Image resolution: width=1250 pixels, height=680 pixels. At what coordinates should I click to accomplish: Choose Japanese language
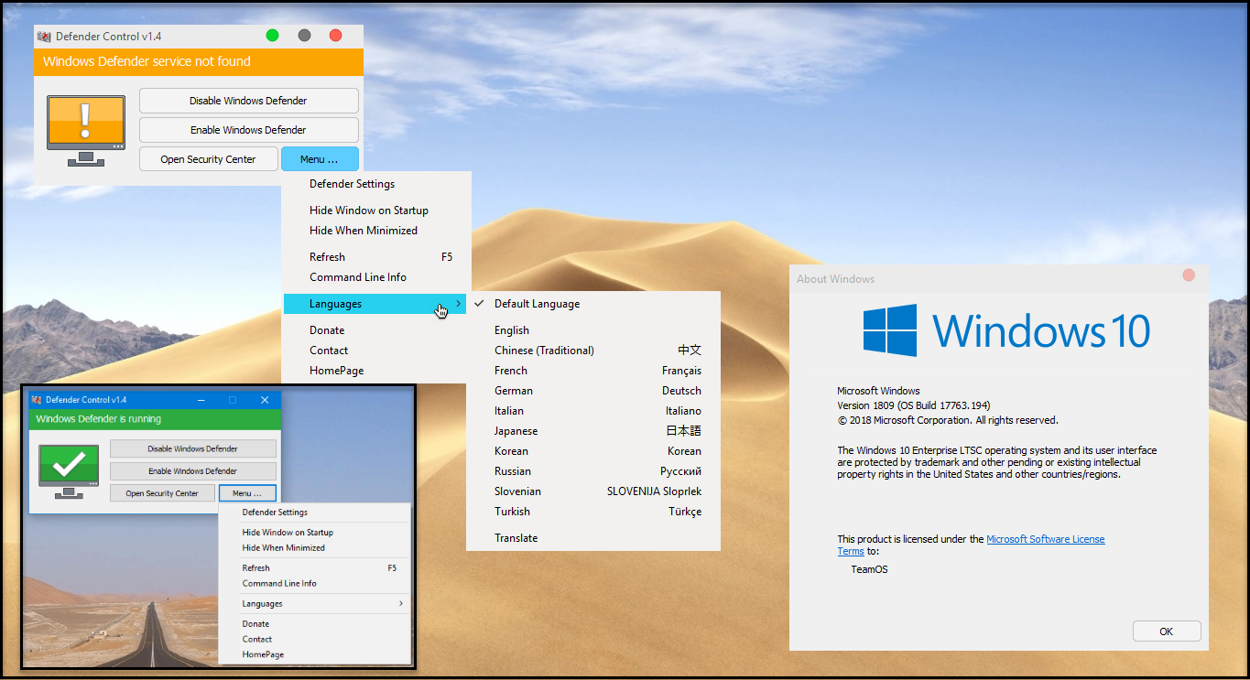tap(593, 431)
